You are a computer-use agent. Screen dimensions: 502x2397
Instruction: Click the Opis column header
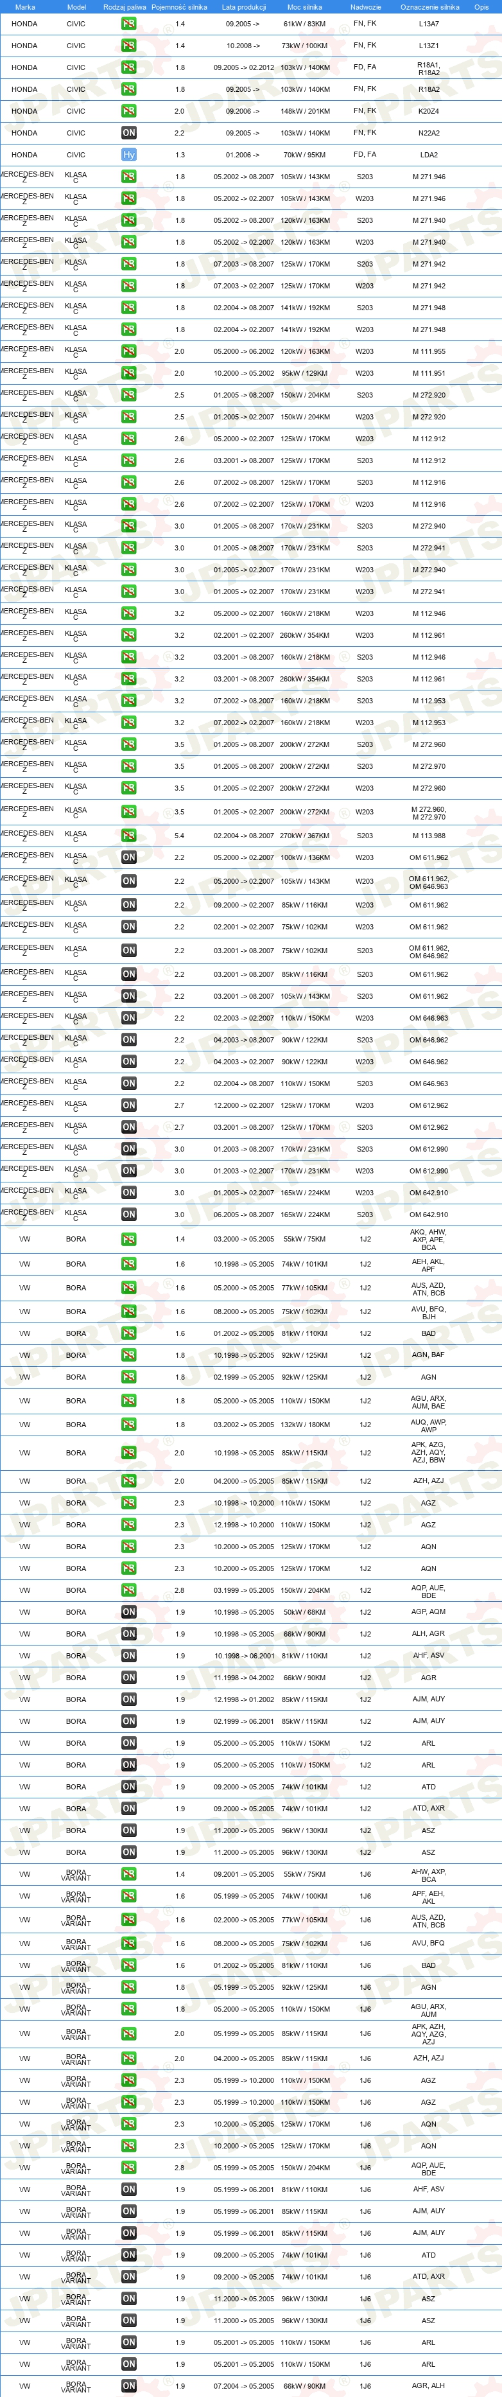click(481, 6)
